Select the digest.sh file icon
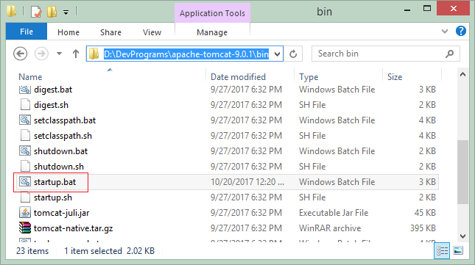The image size is (475, 265). (x=25, y=105)
